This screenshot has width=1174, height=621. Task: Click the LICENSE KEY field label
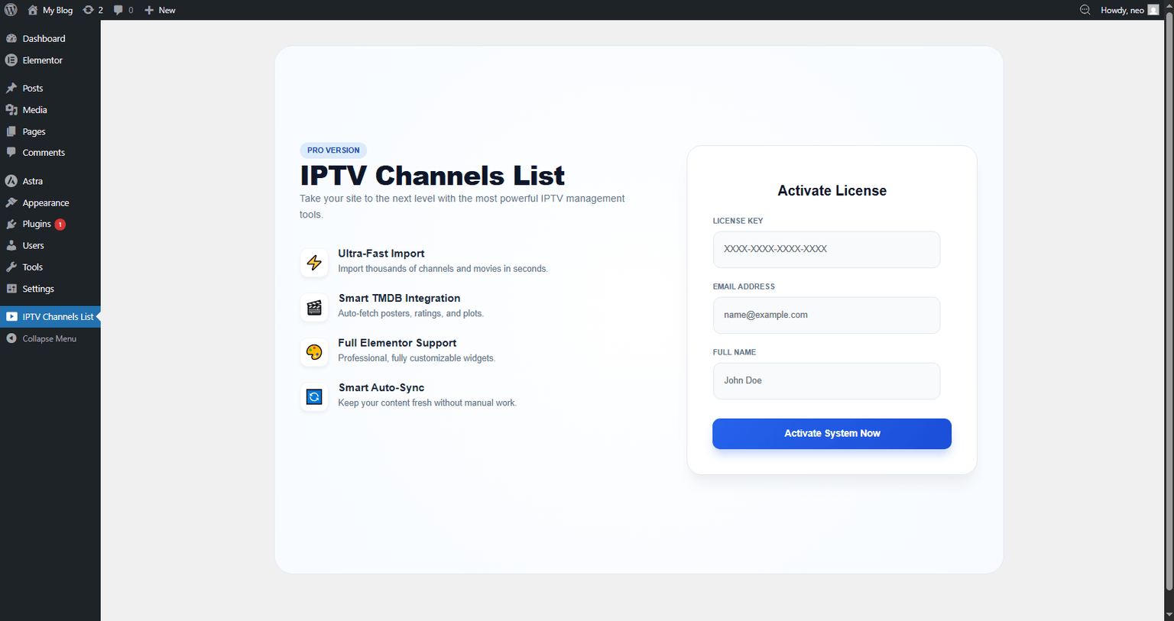738,221
